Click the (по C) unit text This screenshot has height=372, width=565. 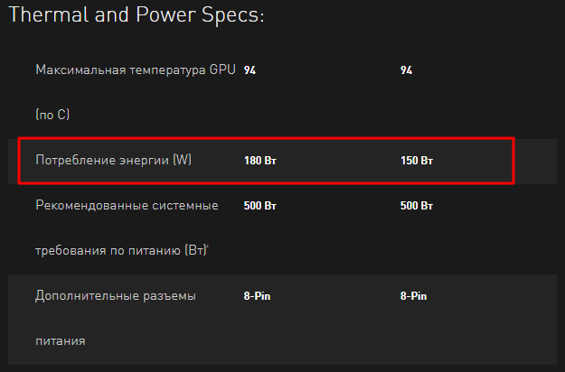pos(52,115)
